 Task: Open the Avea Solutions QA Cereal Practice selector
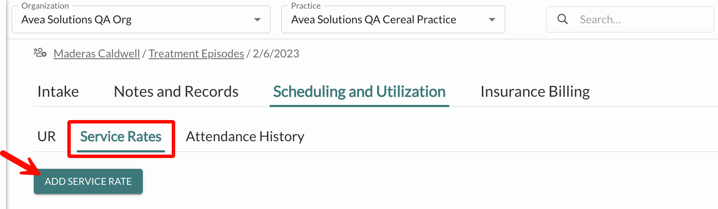coord(393,19)
